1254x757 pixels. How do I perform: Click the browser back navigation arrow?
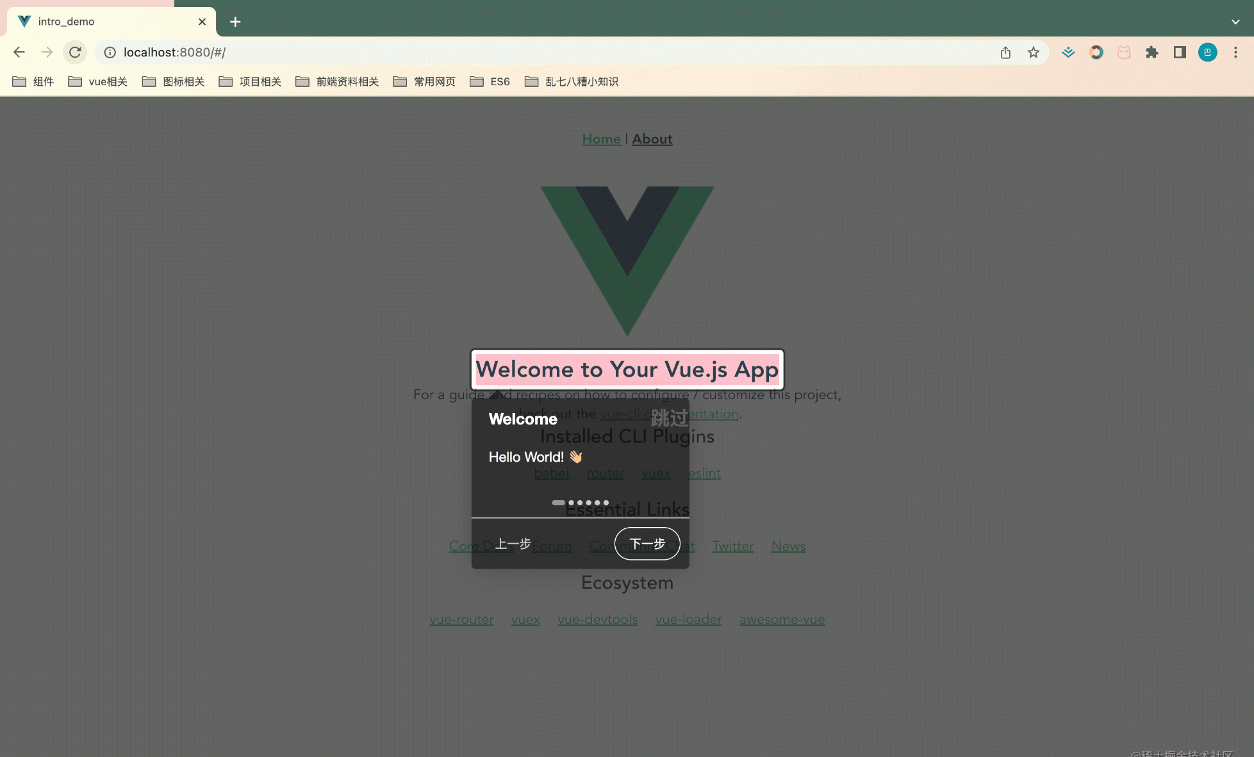(18, 52)
